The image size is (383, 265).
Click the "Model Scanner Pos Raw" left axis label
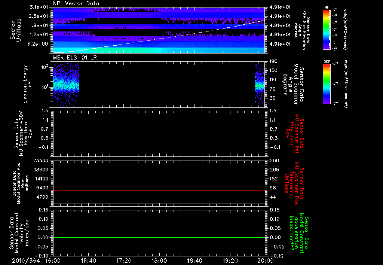pyautogui.click(x=21, y=183)
